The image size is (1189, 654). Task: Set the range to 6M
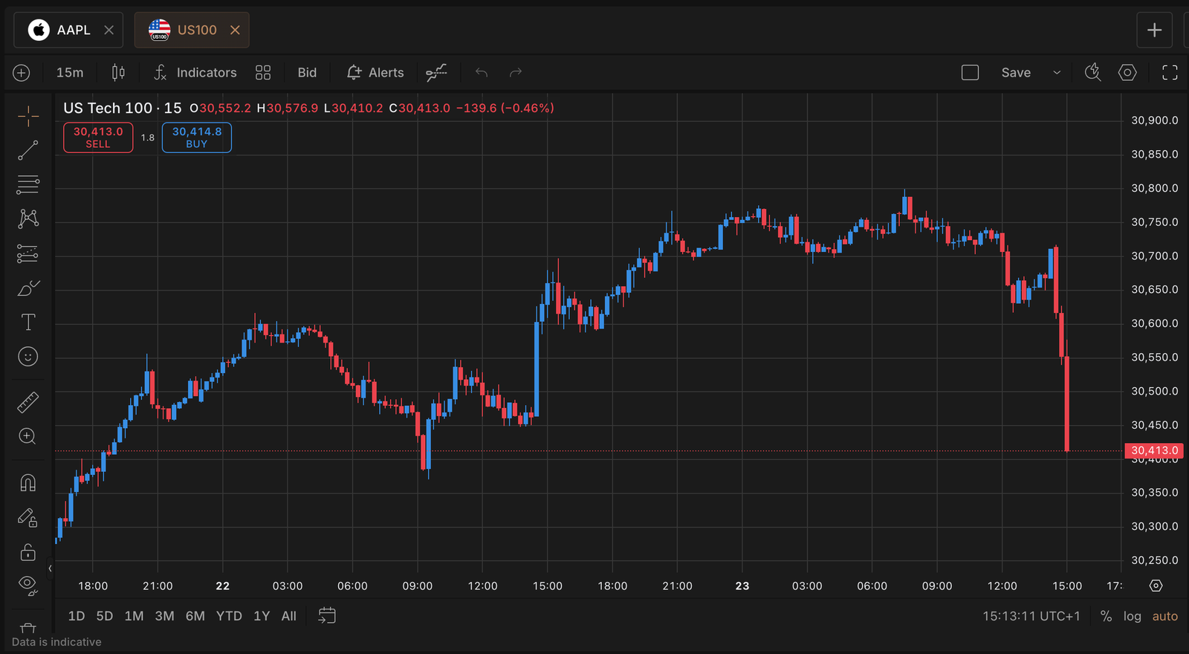(195, 616)
